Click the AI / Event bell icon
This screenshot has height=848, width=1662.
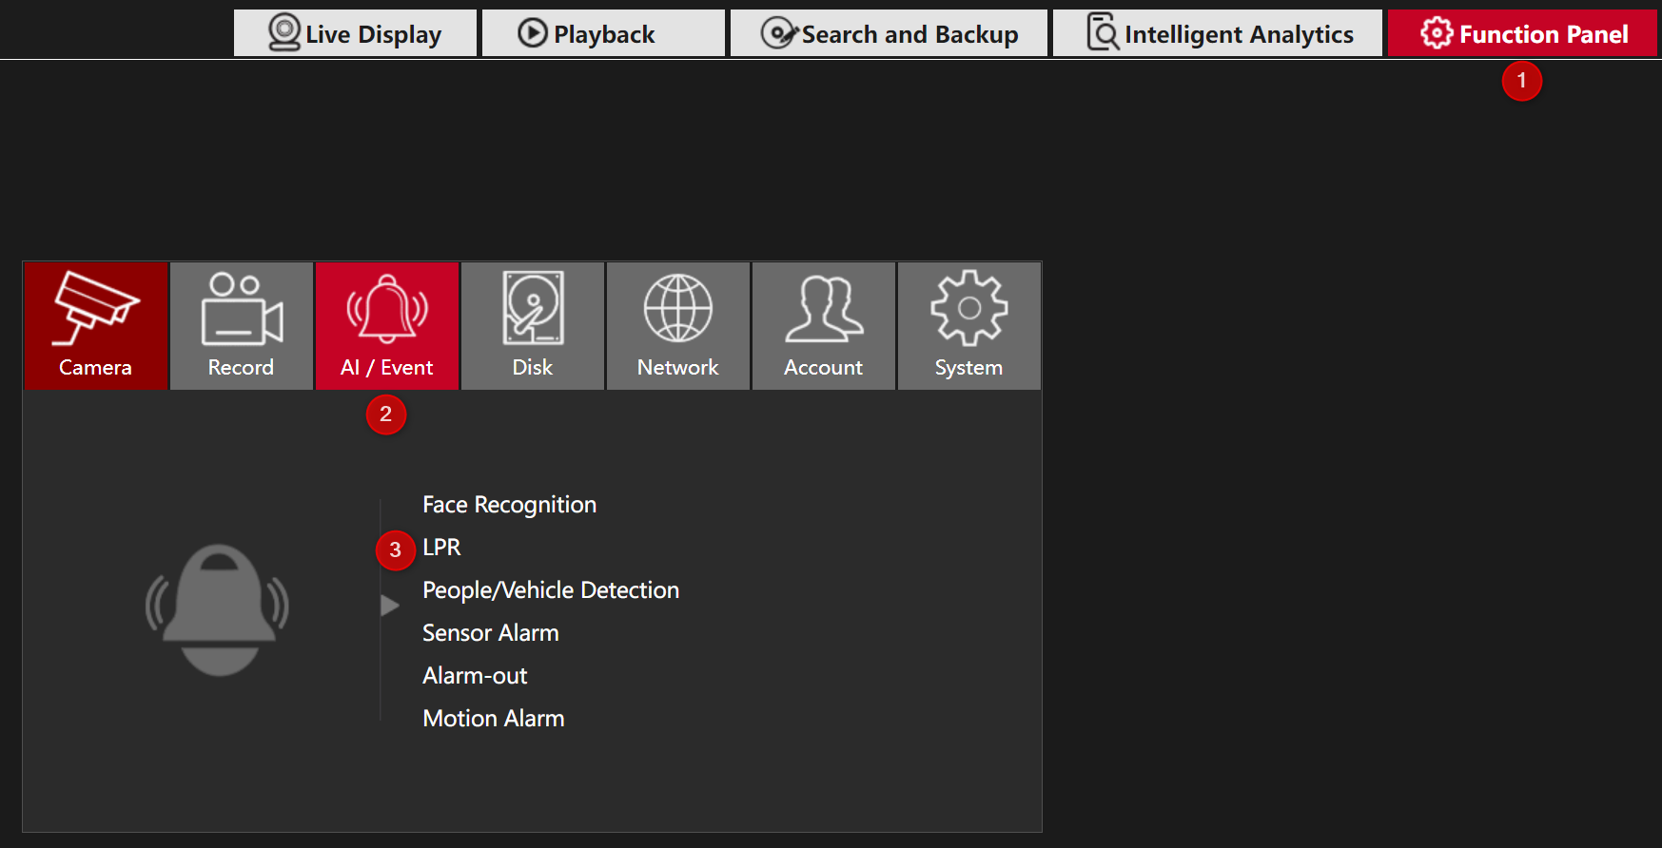point(387,309)
